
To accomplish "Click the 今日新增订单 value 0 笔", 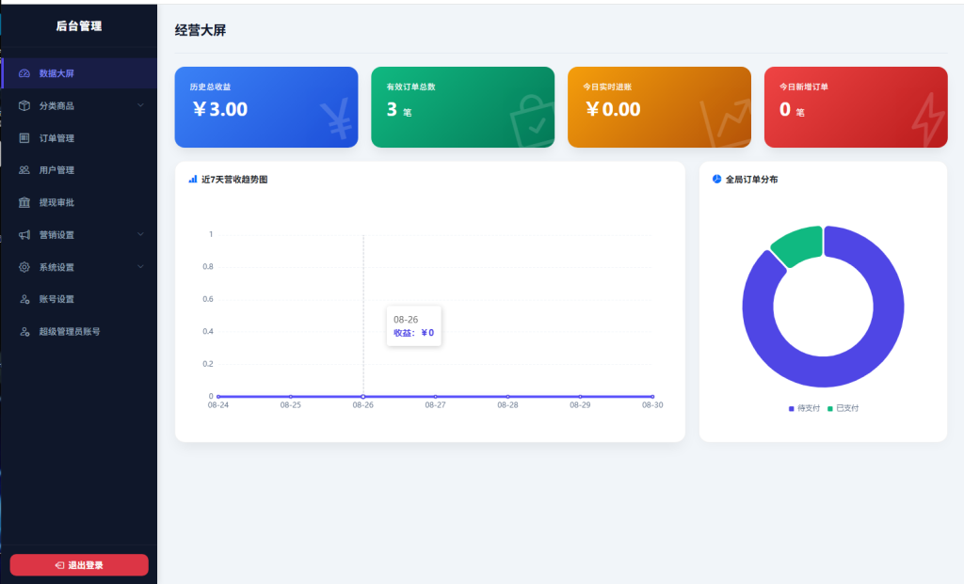I will point(792,110).
